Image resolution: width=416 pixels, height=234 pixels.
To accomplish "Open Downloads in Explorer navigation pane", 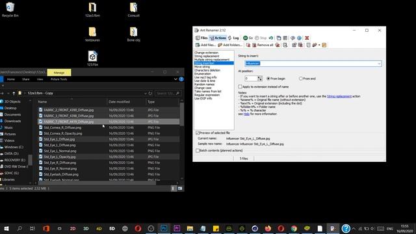I will click(x=12, y=121).
